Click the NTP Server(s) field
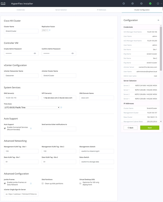This screenshot has height=202, width=163. pos(59,98)
